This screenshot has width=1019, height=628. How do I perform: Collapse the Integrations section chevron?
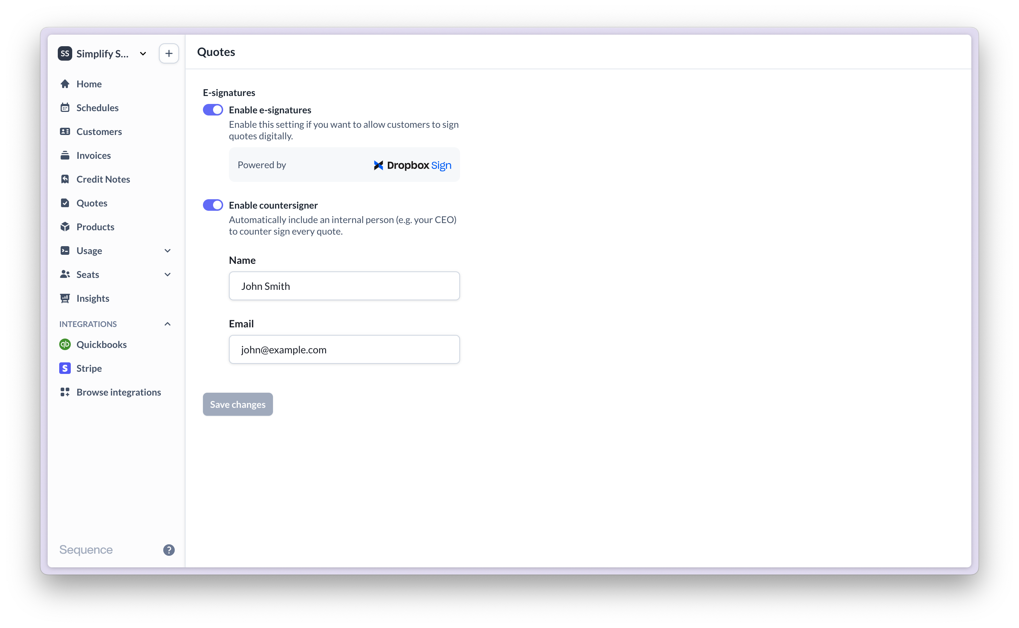pos(168,324)
